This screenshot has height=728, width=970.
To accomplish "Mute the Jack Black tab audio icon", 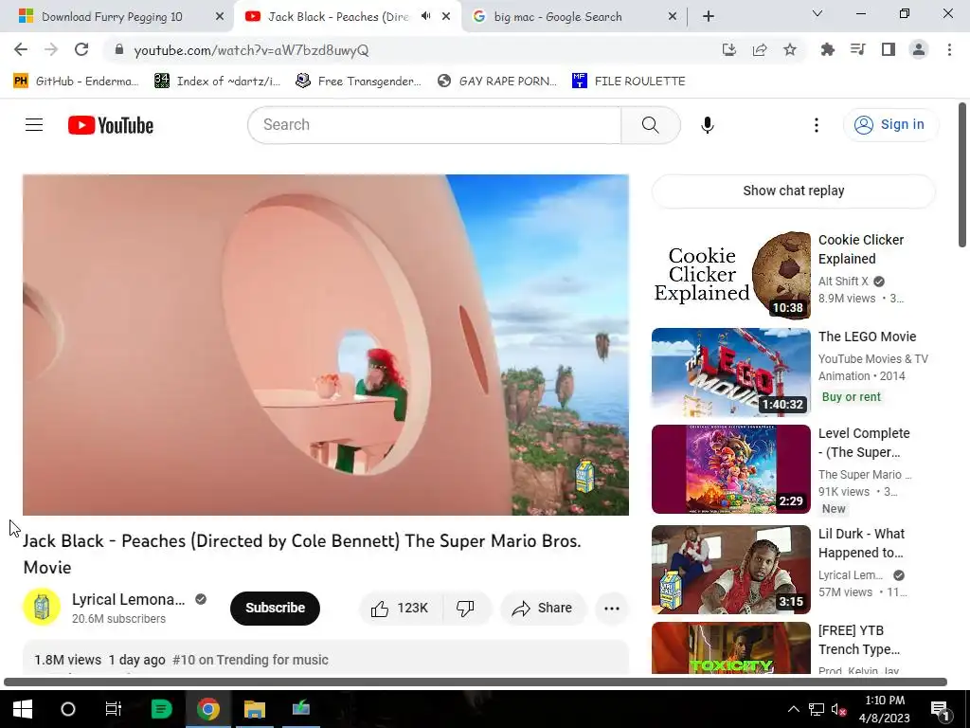I will point(425,16).
